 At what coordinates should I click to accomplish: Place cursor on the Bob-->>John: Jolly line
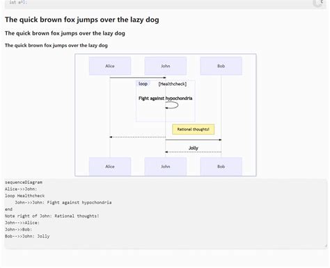tap(27, 236)
